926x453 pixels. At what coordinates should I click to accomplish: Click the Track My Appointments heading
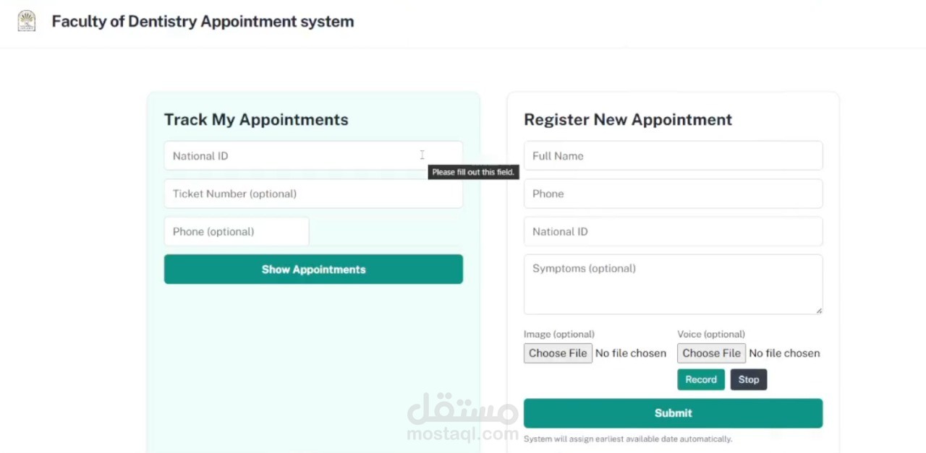256,119
